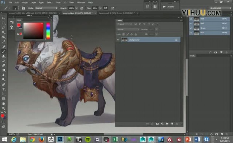
Task: Select the Red channel thumbnail row
Action: [x=210, y=23]
